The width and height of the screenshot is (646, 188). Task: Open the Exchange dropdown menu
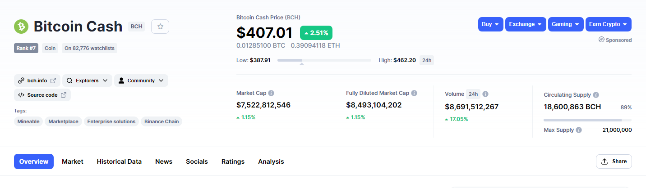[x=526, y=24]
